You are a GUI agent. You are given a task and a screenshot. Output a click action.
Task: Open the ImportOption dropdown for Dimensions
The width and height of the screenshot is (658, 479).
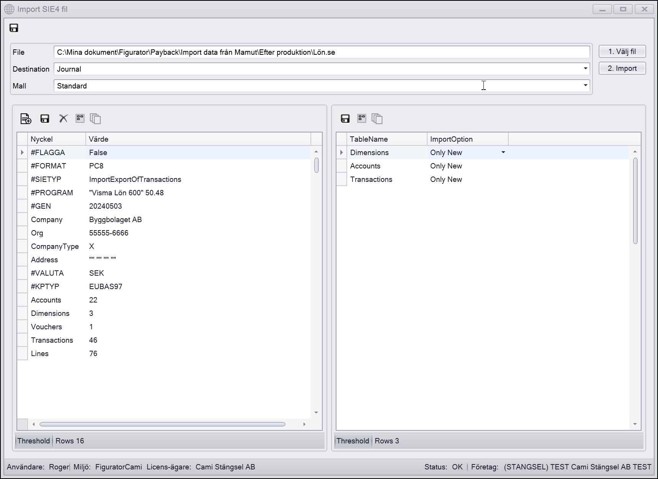pyautogui.click(x=503, y=152)
